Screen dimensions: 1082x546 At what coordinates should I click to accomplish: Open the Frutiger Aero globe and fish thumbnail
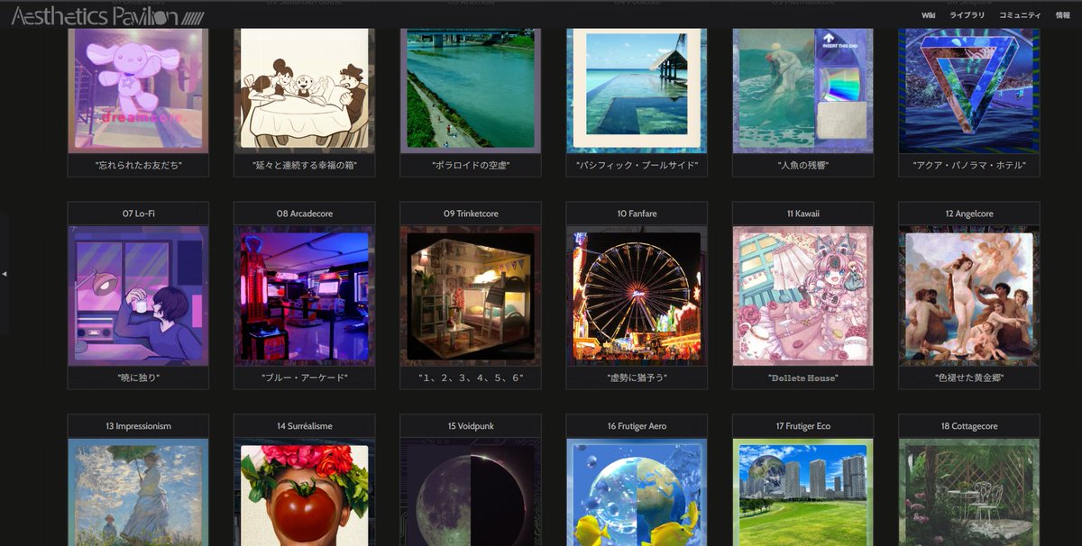(637, 492)
